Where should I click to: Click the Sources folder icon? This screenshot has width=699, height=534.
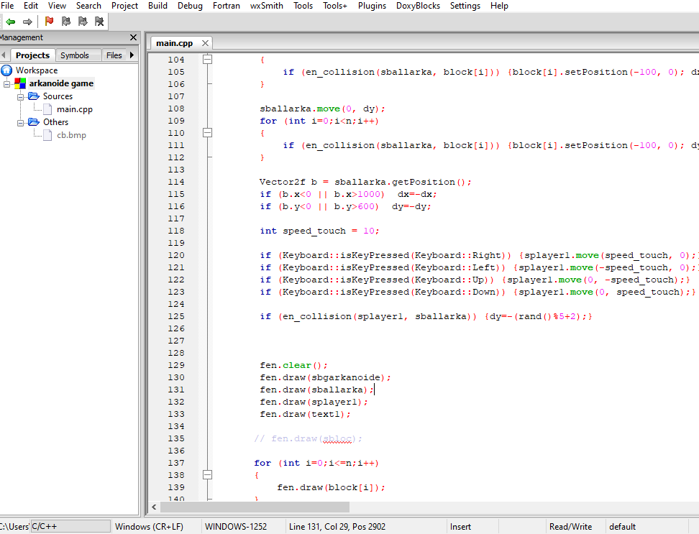pyautogui.click(x=34, y=96)
